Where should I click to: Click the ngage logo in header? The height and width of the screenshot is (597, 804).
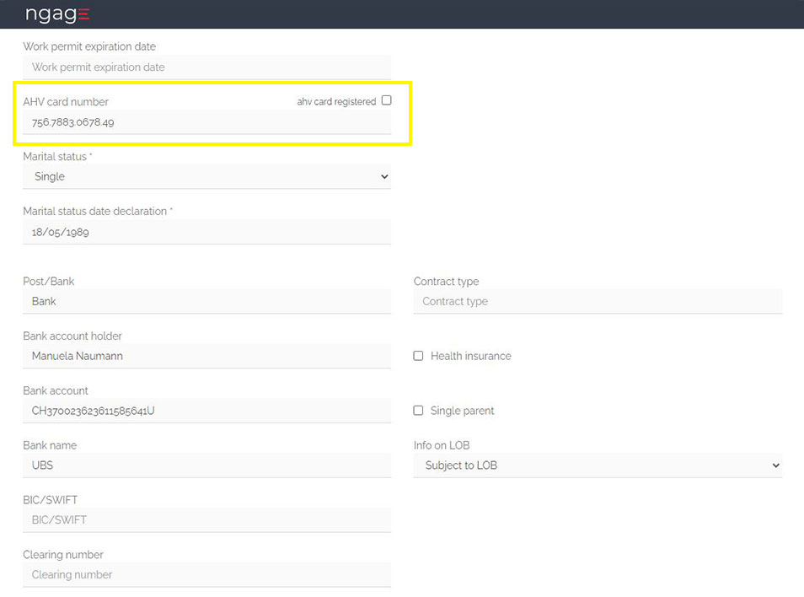[x=57, y=13]
